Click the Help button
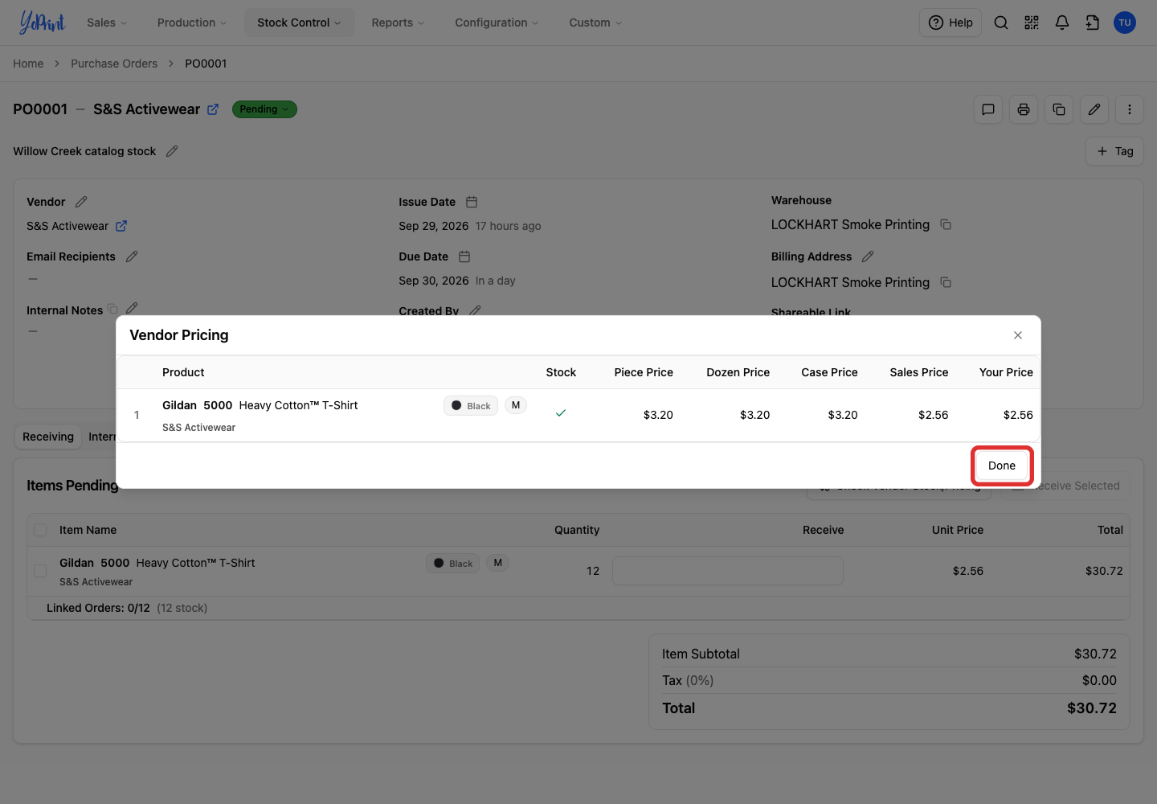Viewport: 1157px width, 804px height. [951, 23]
